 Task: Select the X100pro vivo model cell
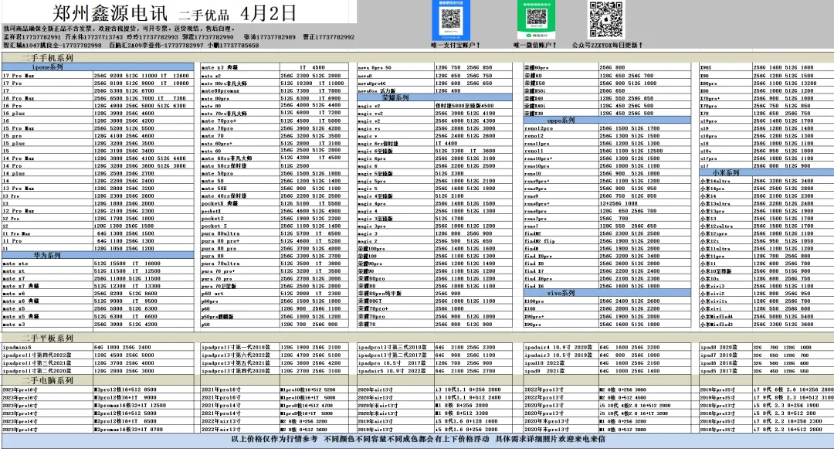(561, 301)
